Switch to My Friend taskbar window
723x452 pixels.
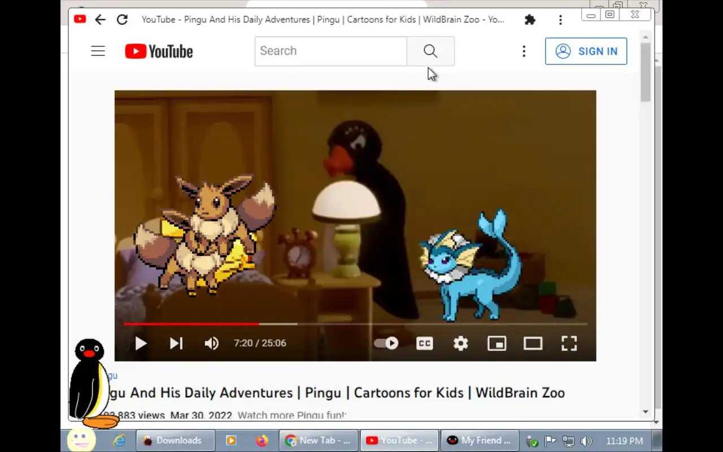[481, 441]
